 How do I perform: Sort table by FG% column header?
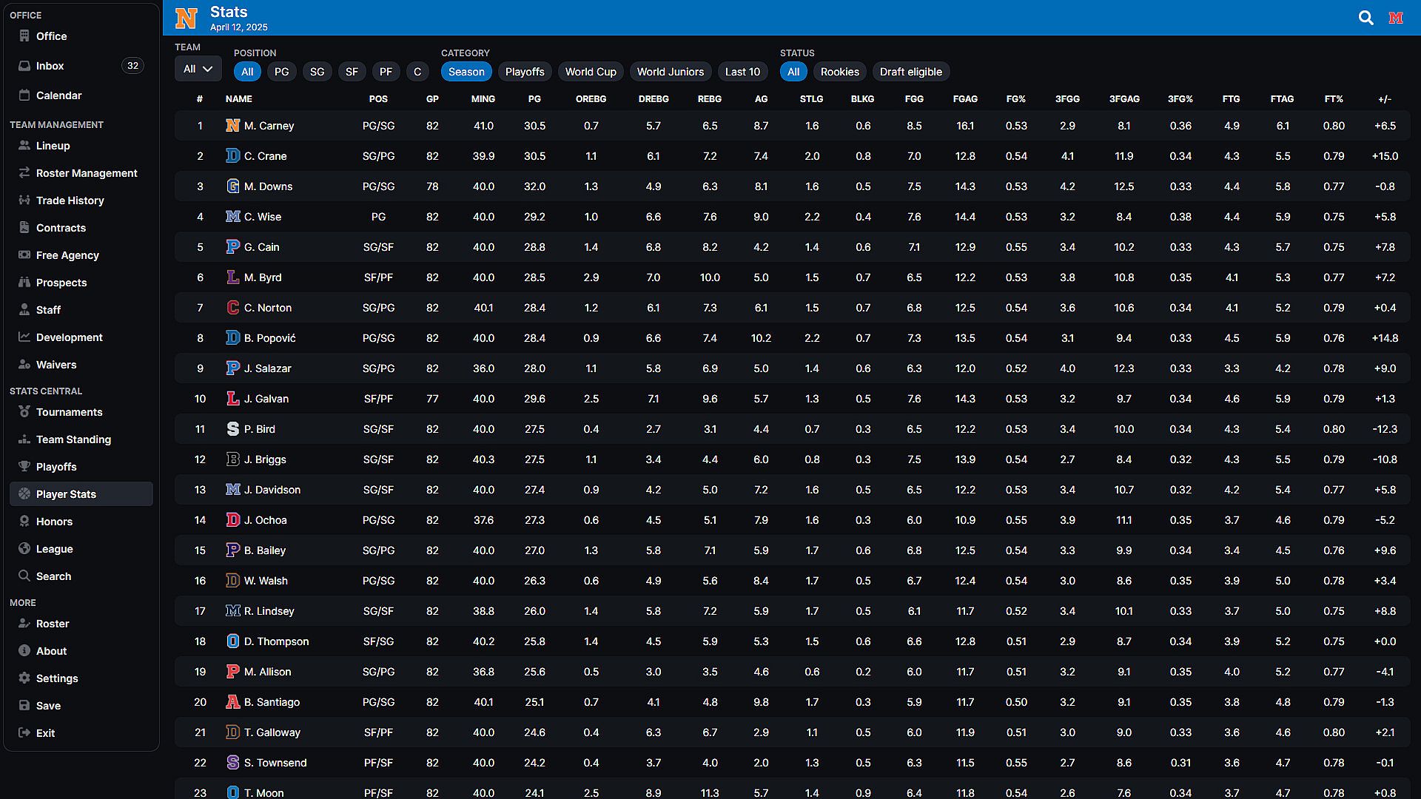(x=1015, y=98)
